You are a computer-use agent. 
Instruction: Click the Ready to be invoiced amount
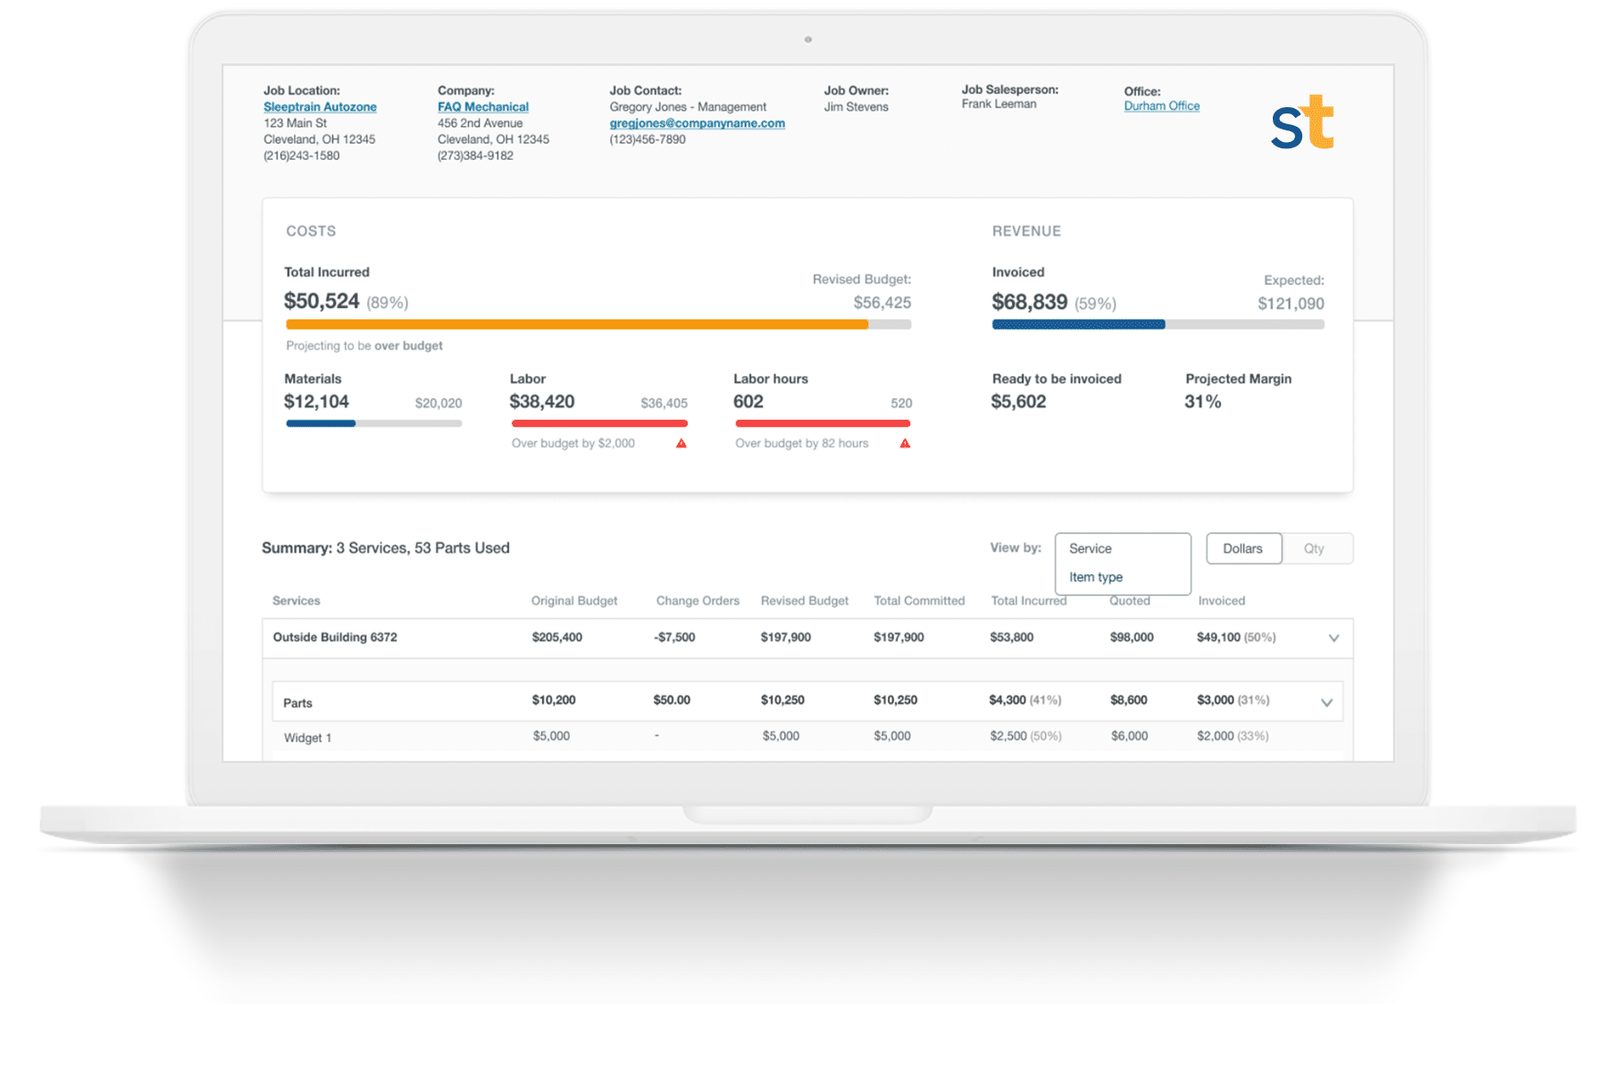tap(1021, 401)
